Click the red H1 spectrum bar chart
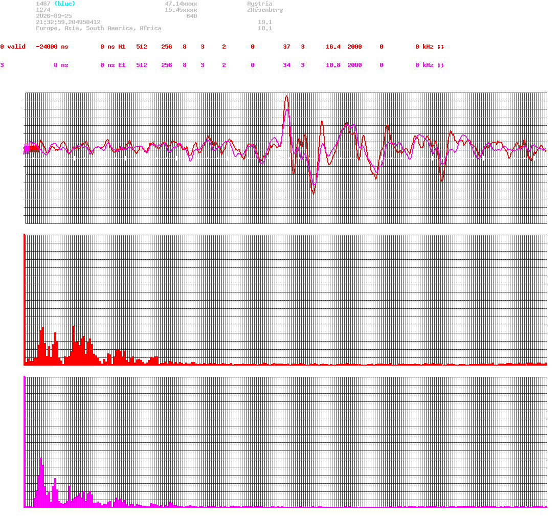Screen dimensions: 560x519 tap(285, 300)
